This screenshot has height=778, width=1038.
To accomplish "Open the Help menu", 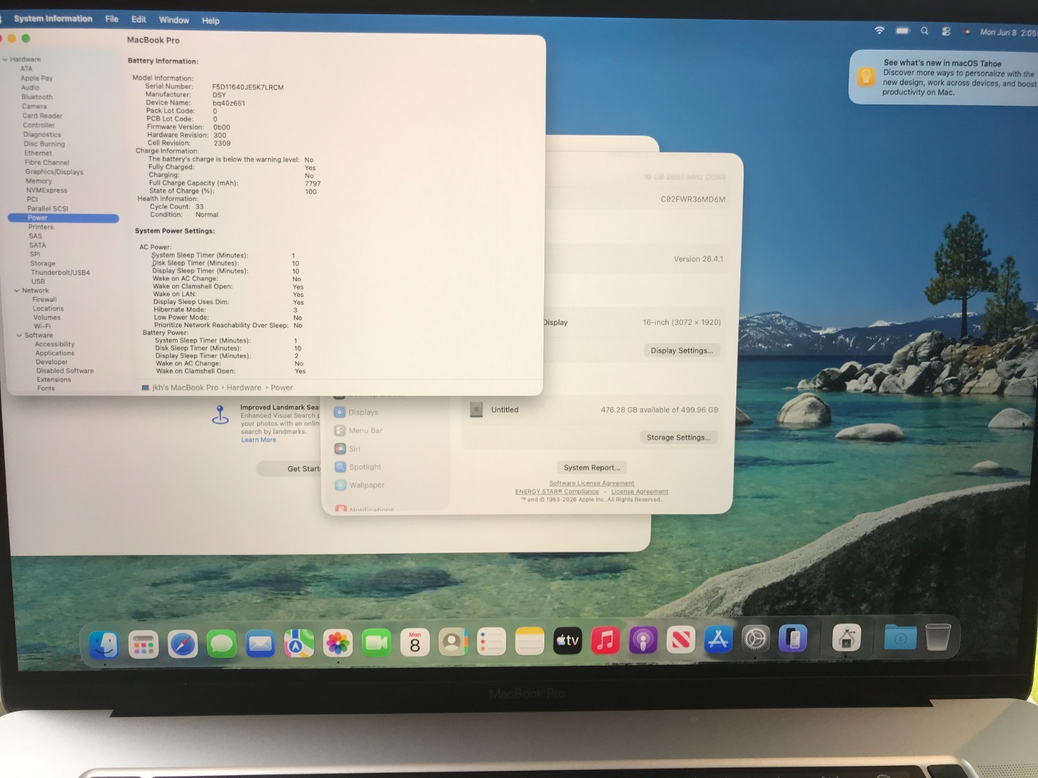I will point(210,21).
